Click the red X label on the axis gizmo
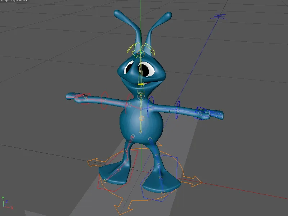The height and width of the screenshot is (216, 288). tap(11, 207)
